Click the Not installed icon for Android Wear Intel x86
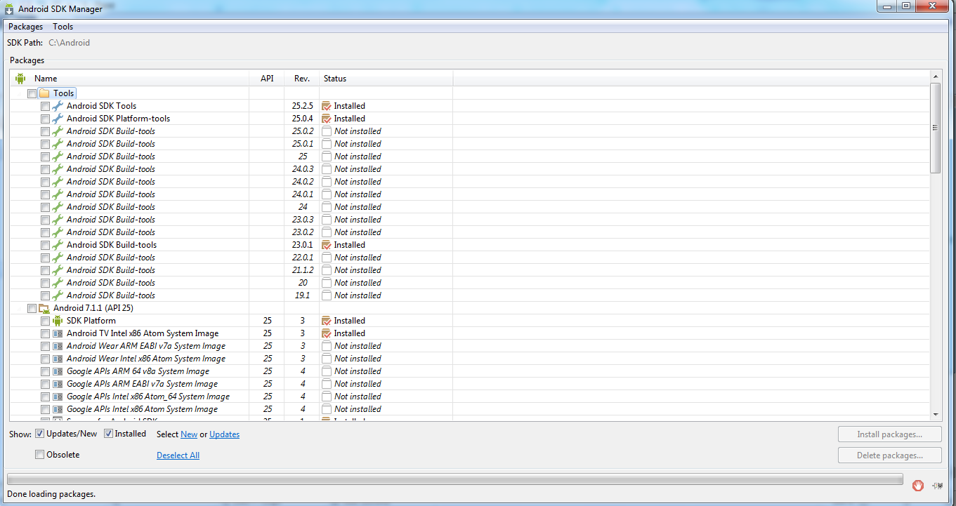Image resolution: width=956 pixels, height=506 pixels. 327,359
